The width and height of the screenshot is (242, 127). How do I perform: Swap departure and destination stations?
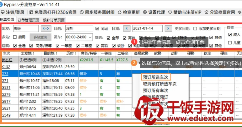tap(46, 29)
